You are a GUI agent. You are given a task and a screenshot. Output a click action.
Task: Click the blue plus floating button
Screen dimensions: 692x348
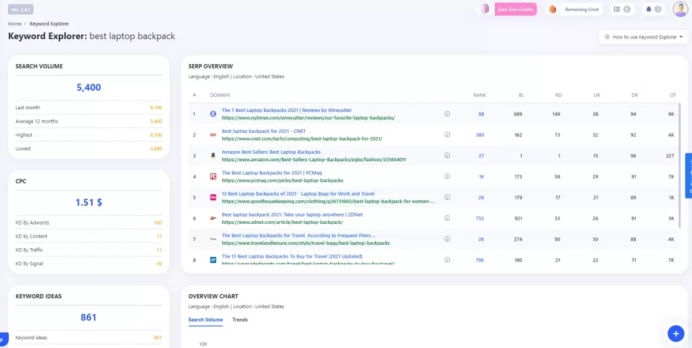[676, 333]
